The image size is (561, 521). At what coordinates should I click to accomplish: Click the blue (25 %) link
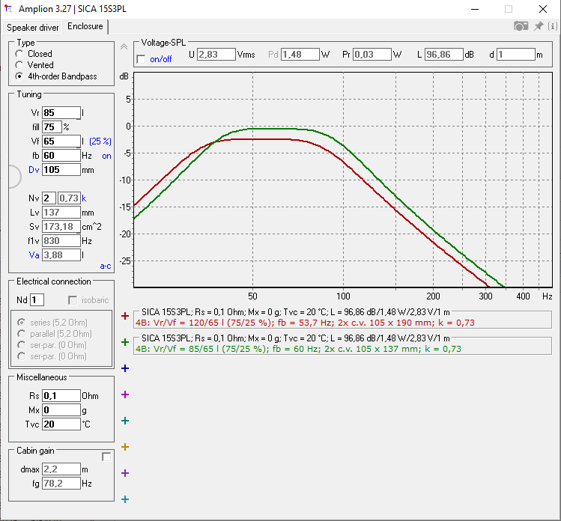[100, 141]
